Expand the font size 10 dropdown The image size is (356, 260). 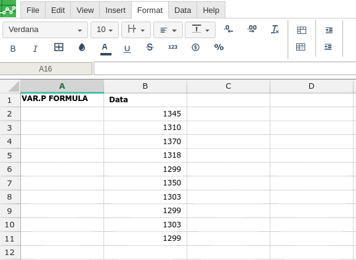105,30
